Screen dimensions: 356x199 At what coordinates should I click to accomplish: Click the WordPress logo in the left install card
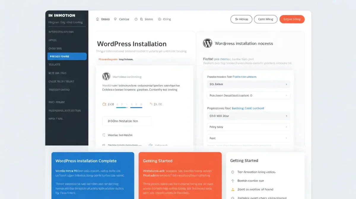(x=106, y=76)
